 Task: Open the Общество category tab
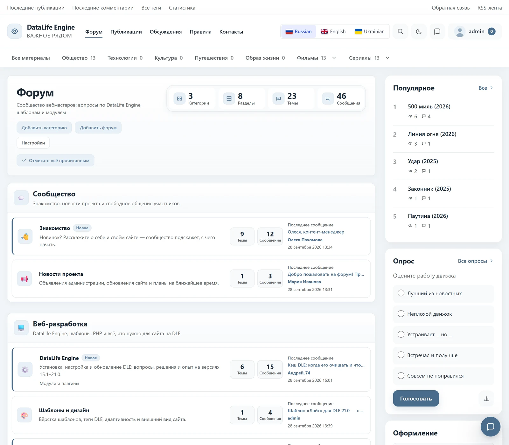pos(79,58)
